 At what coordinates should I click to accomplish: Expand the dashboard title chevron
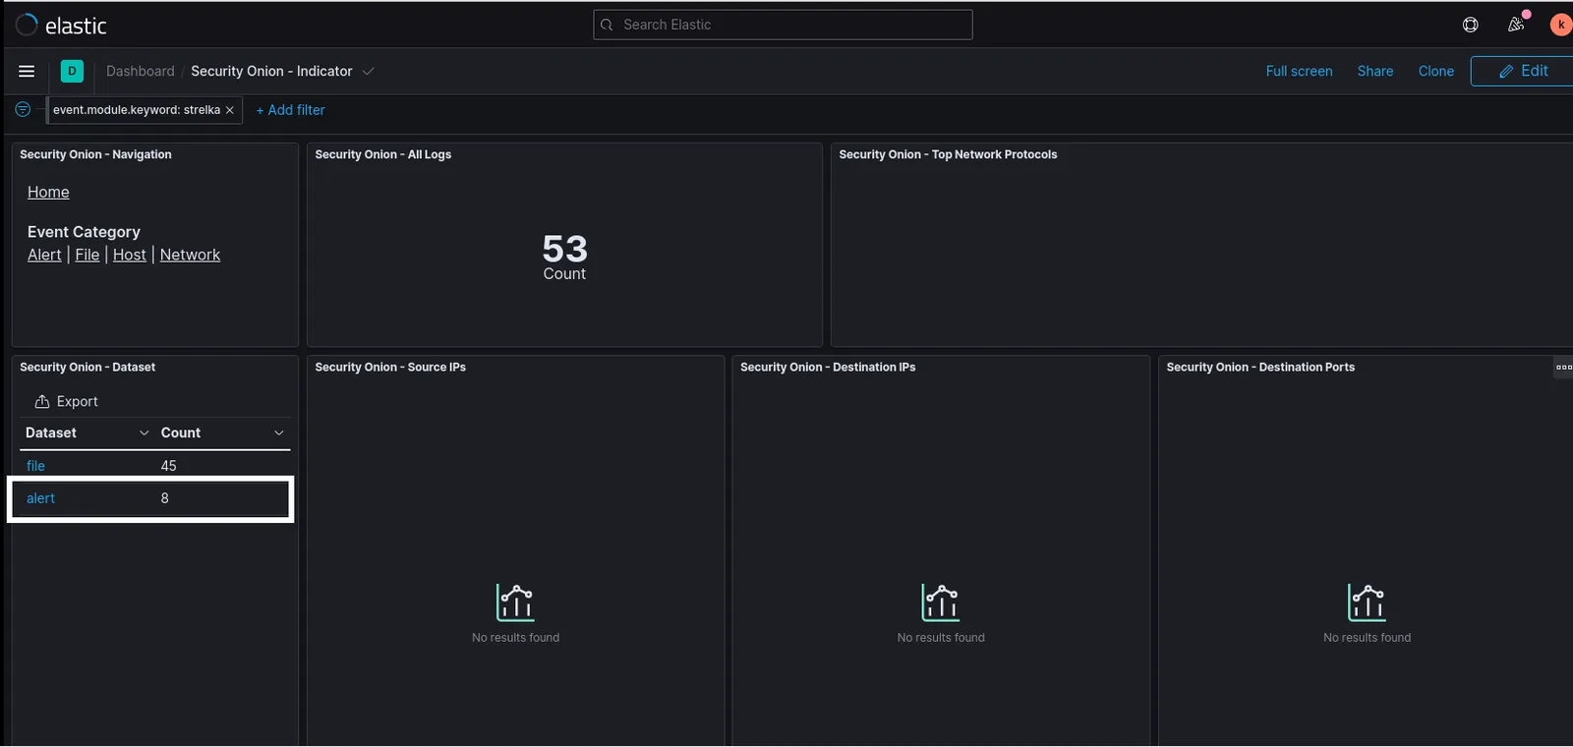[369, 71]
